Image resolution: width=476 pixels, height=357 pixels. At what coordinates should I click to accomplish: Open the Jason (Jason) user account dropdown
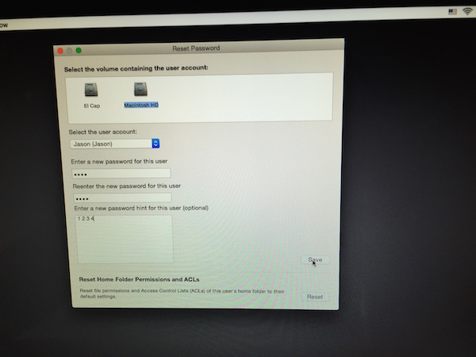coord(115,144)
